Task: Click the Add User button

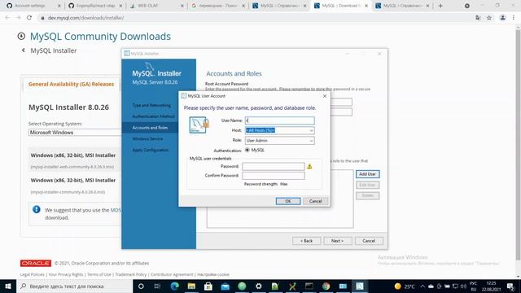Action: [367, 174]
